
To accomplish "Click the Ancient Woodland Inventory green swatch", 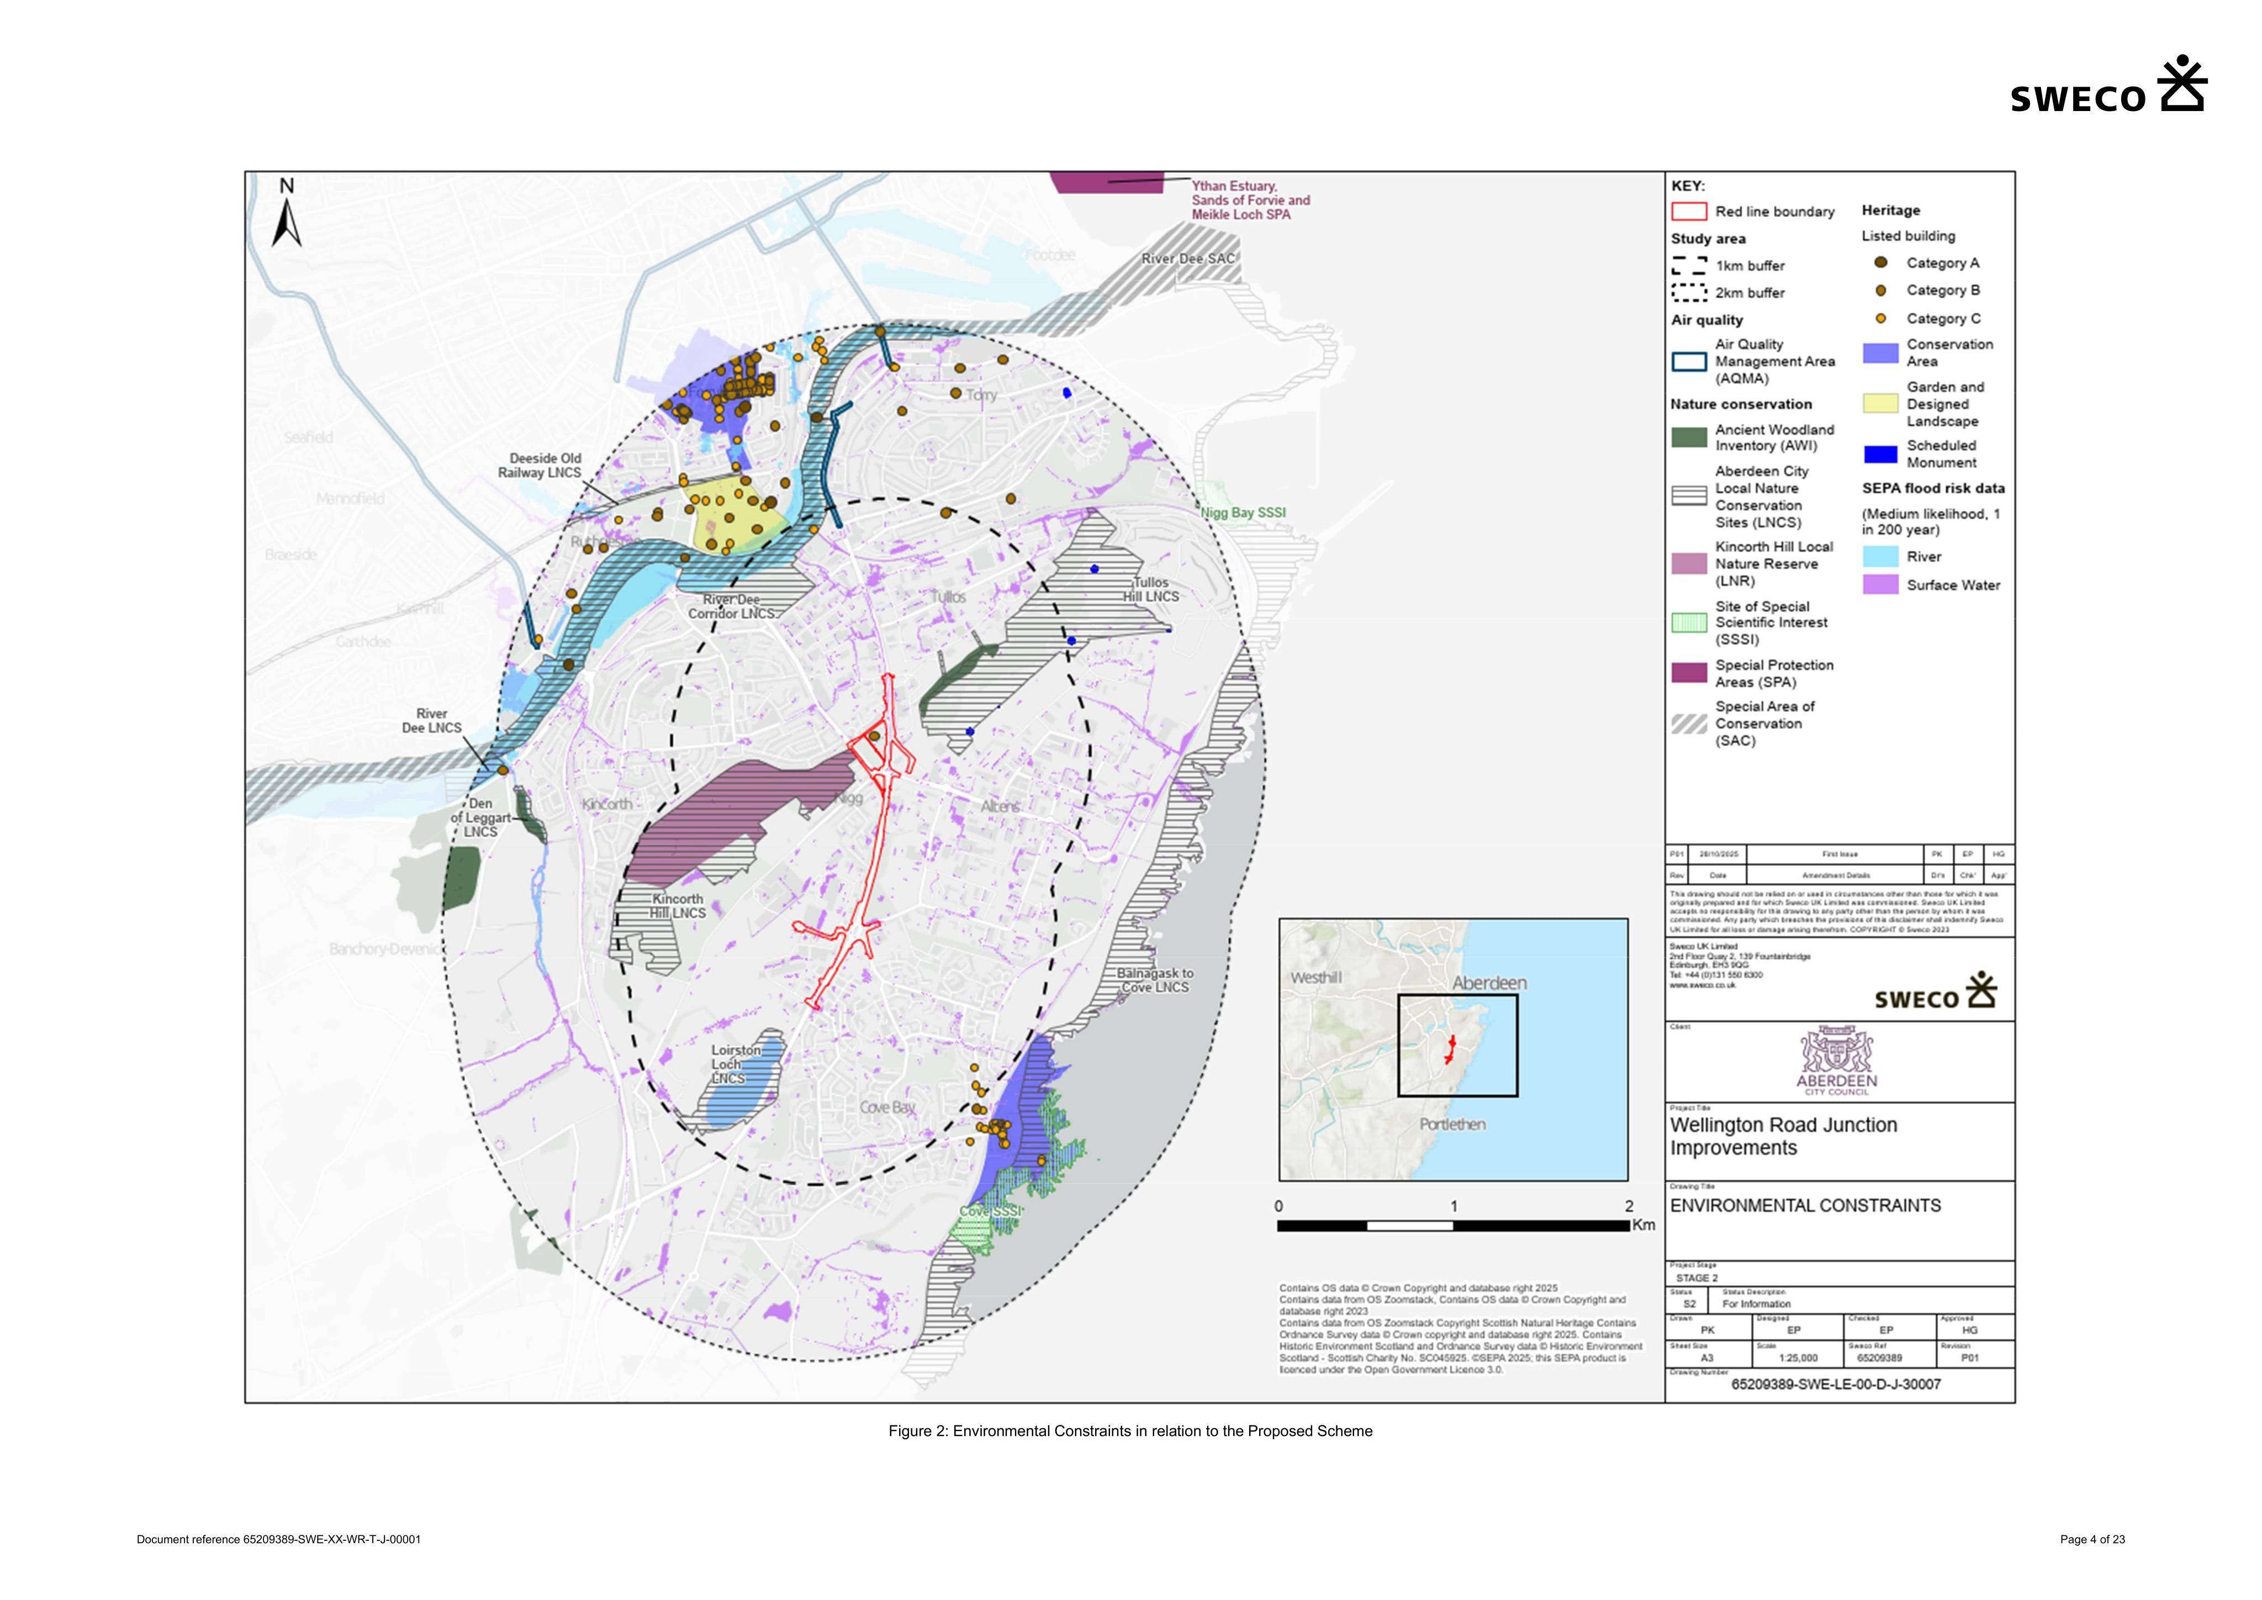I will tap(1689, 437).
